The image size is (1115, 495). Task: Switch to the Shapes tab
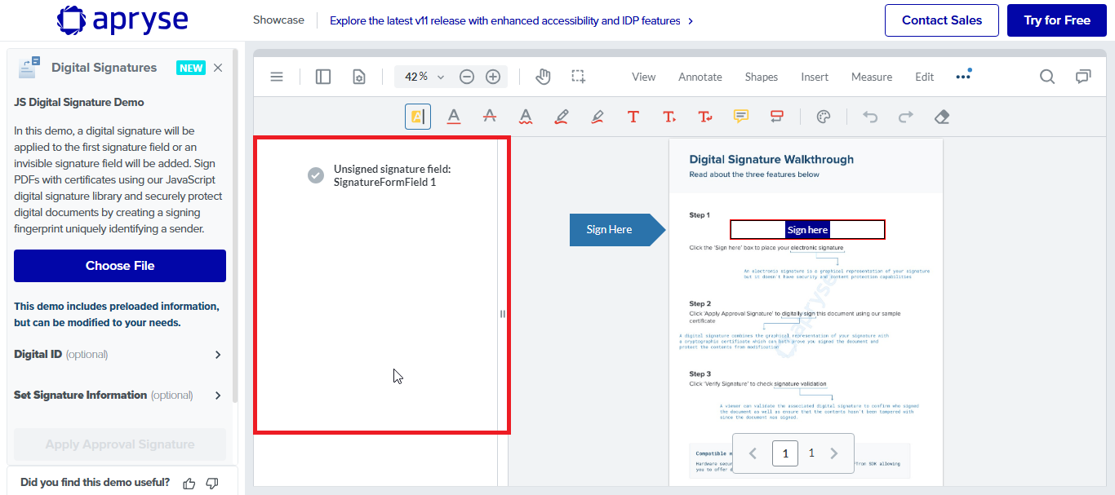point(761,77)
